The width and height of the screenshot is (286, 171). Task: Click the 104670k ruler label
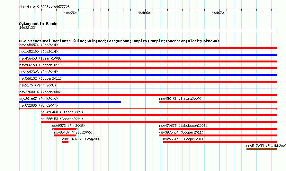pos(219,13)
